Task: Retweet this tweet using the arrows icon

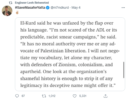Action: pyautogui.click(x=44, y=96)
